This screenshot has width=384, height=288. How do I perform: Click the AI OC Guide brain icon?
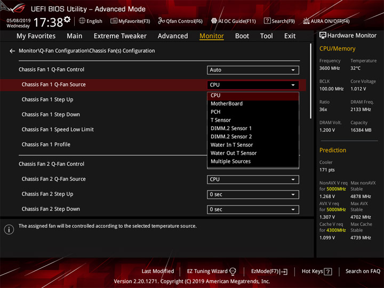point(214,21)
